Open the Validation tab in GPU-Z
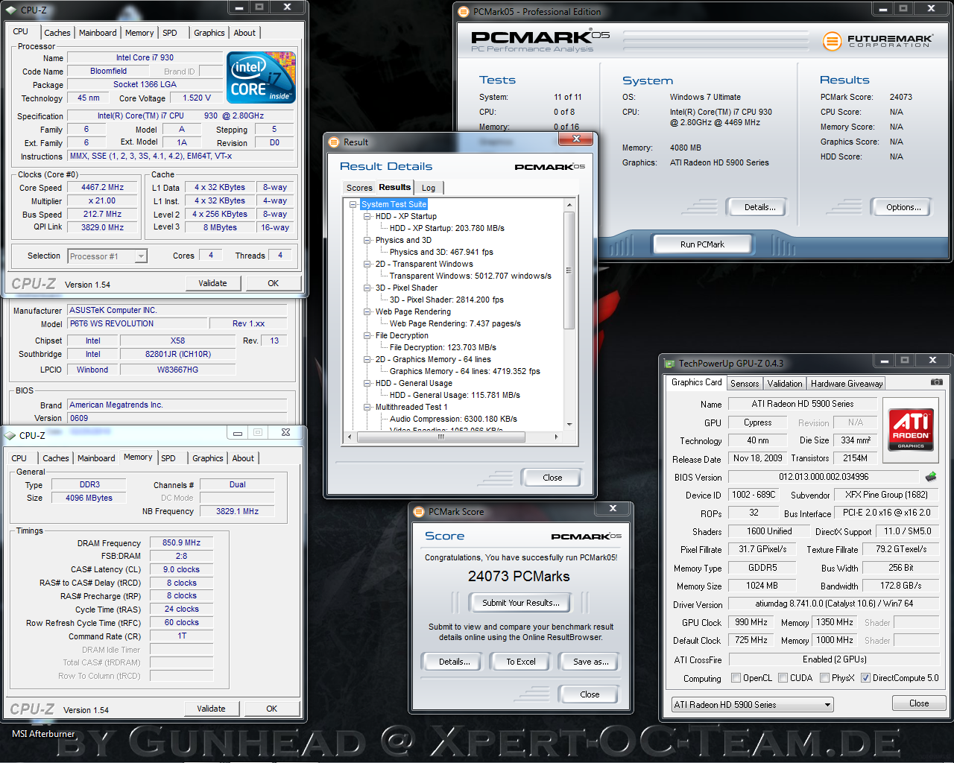Viewport: 954px width, 763px height. [785, 384]
